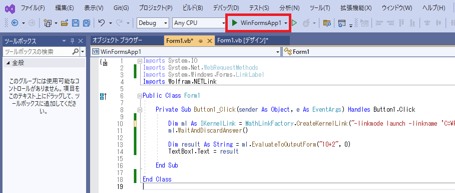Start debugging with the WinFormsApp1 run button
This screenshot has width=455, height=193.
256,23
